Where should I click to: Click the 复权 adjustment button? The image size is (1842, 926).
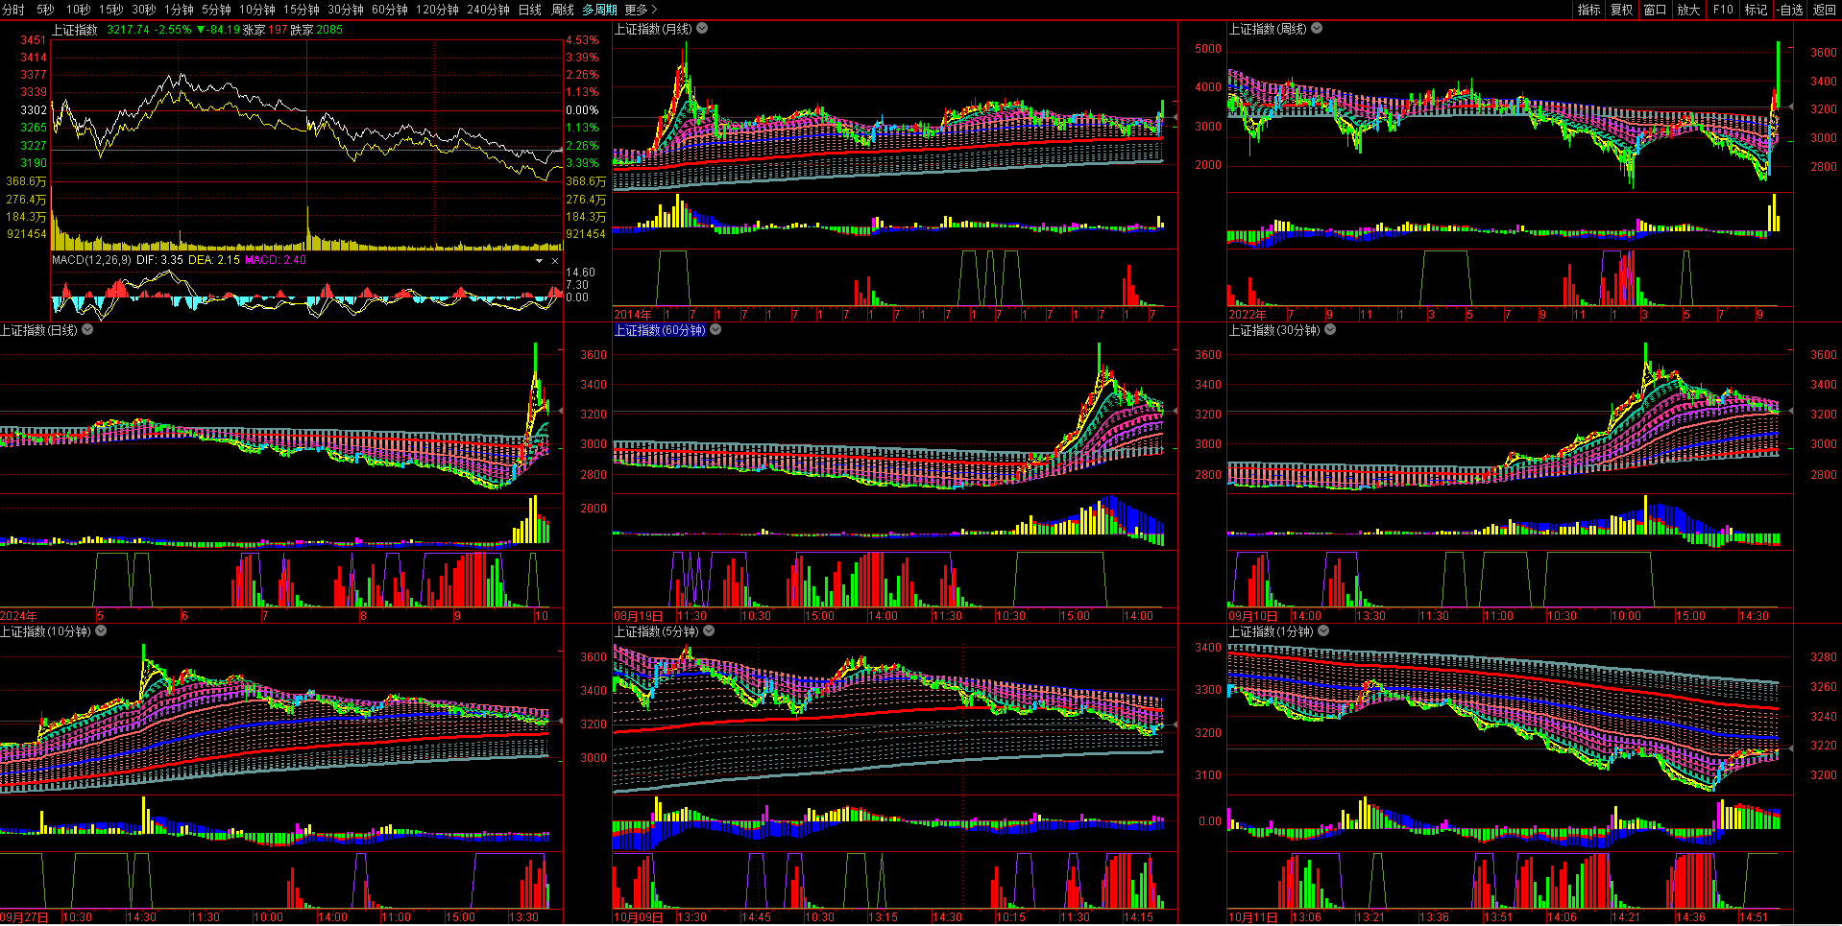click(1622, 10)
